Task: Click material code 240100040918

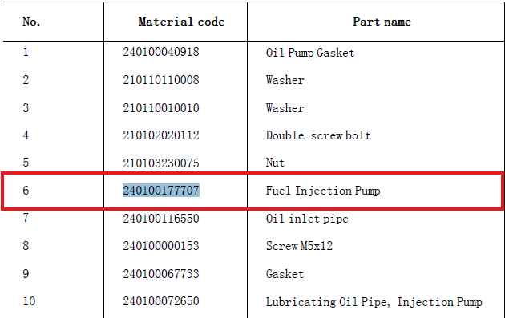Action: (161, 52)
